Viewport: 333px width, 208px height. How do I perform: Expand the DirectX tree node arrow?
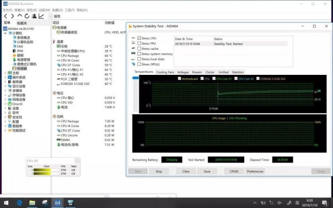click(x=5, y=104)
